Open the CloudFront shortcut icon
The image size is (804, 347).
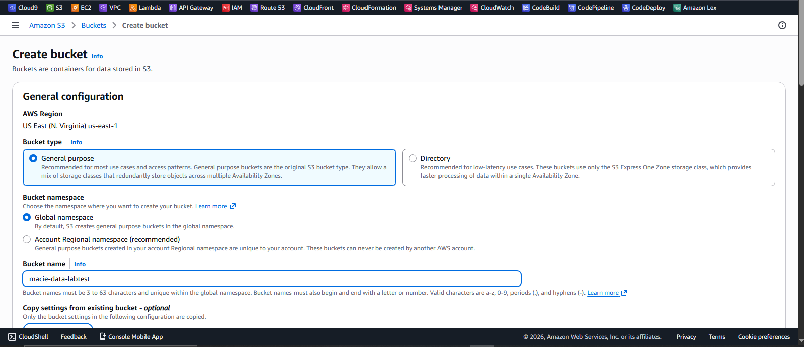point(297,8)
